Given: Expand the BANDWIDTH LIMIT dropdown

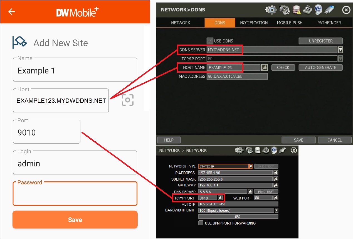Looking at the screenshot, I should [276, 210].
